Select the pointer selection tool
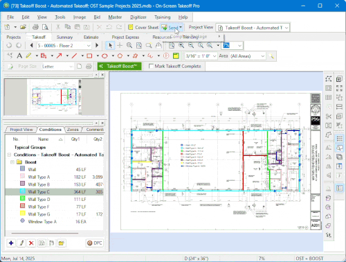The height and width of the screenshot is (262, 346). point(110,46)
